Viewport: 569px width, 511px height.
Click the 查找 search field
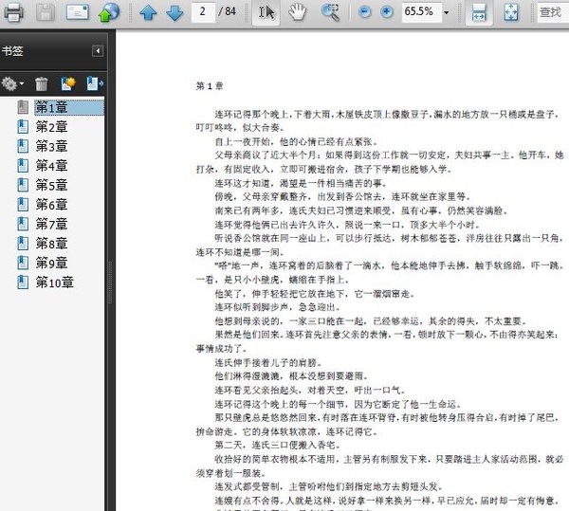pos(553,12)
